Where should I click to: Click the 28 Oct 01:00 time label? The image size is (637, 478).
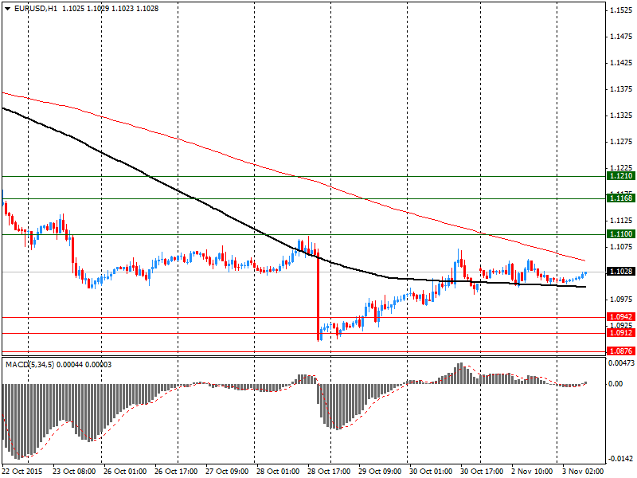pyautogui.click(x=278, y=472)
